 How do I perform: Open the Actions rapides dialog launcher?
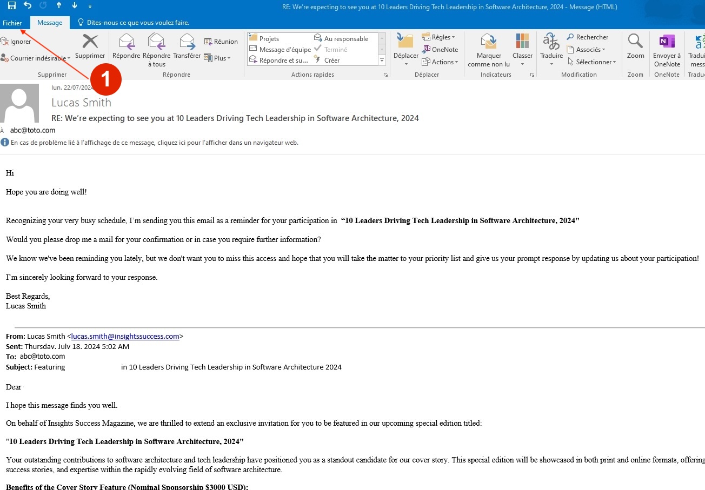pyautogui.click(x=385, y=75)
